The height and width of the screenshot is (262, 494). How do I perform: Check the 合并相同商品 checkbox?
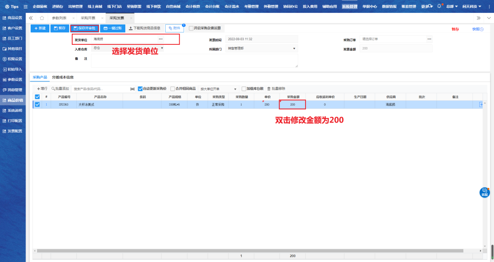[172, 89]
